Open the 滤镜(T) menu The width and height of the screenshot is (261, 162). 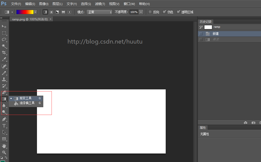coord(100,4)
